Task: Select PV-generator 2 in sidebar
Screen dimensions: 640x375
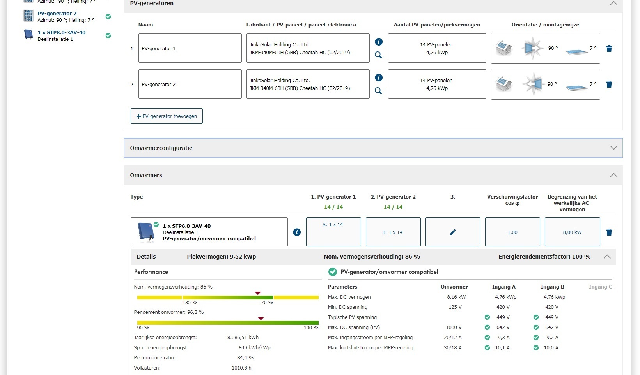Action: coord(57,14)
